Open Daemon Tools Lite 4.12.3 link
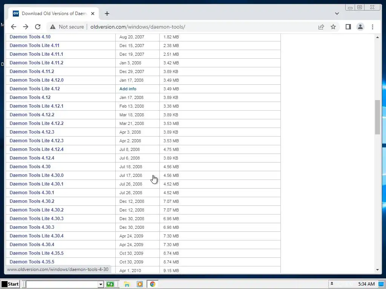Viewport: 386px width, 289px height. tap(37, 141)
